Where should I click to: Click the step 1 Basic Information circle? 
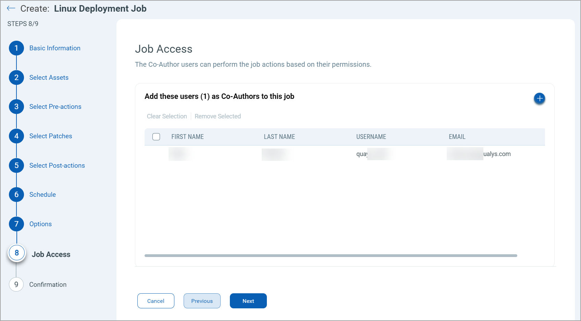(16, 48)
